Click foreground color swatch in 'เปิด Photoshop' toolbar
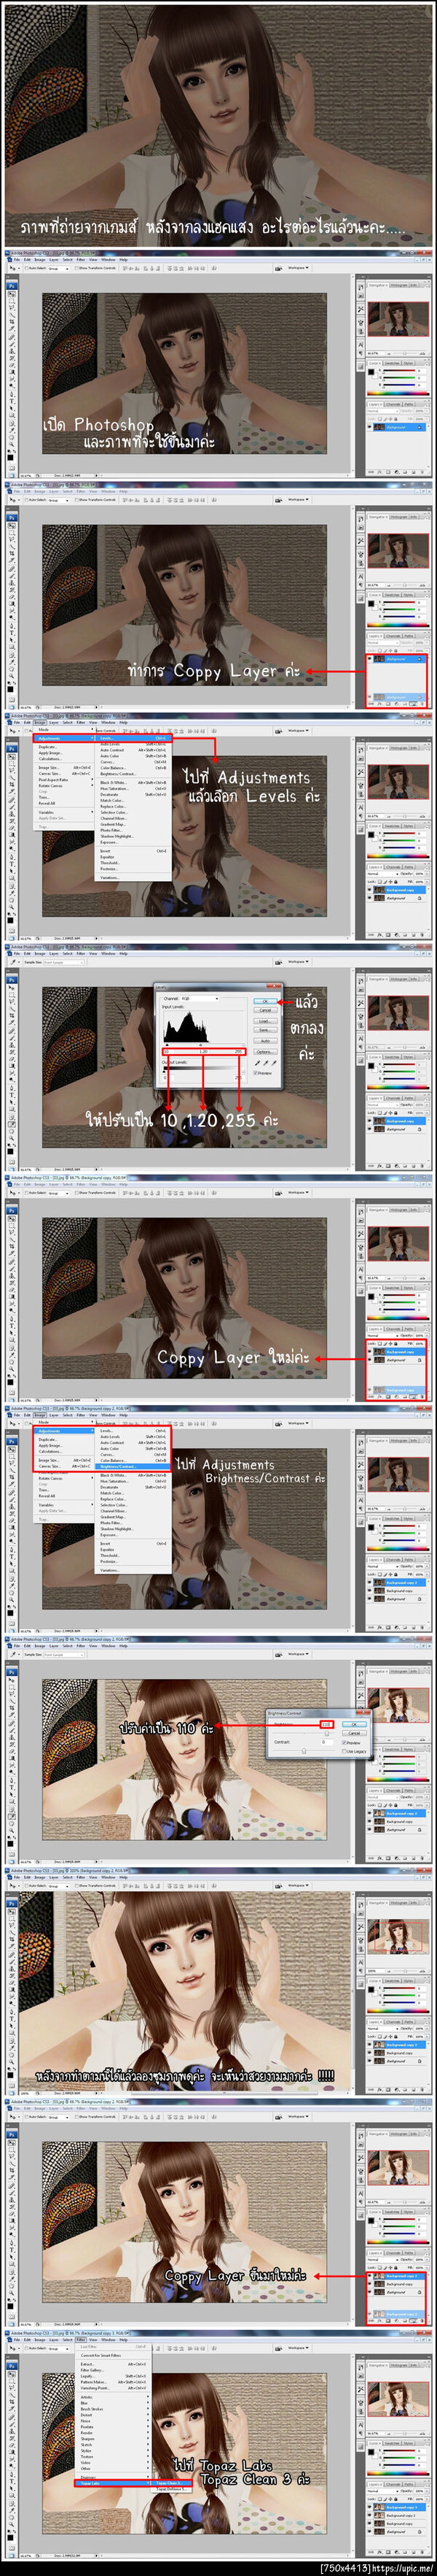The height and width of the screenshot is (2576, 437). pyautogui.click(x=10, y=458)
